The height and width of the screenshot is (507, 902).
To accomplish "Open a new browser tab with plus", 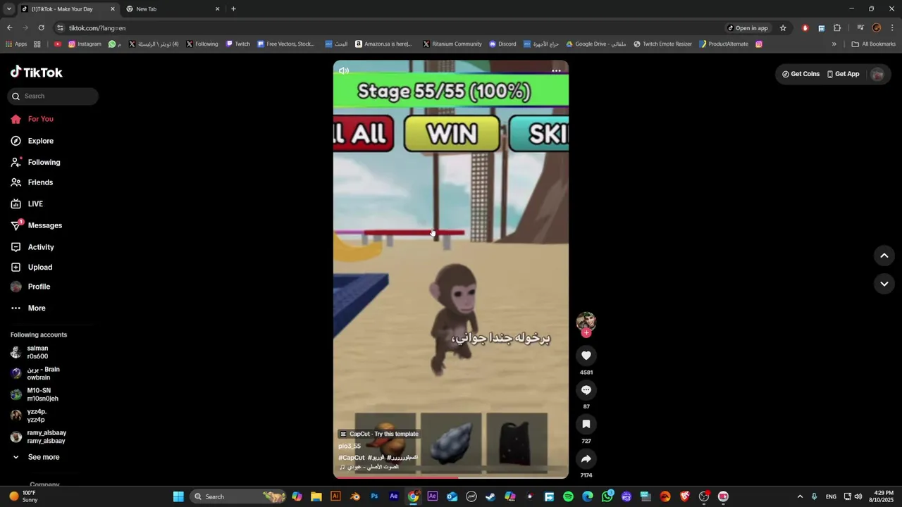I will [x=233, y=9].
